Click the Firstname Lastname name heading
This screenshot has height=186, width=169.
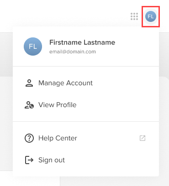(82, 42)
